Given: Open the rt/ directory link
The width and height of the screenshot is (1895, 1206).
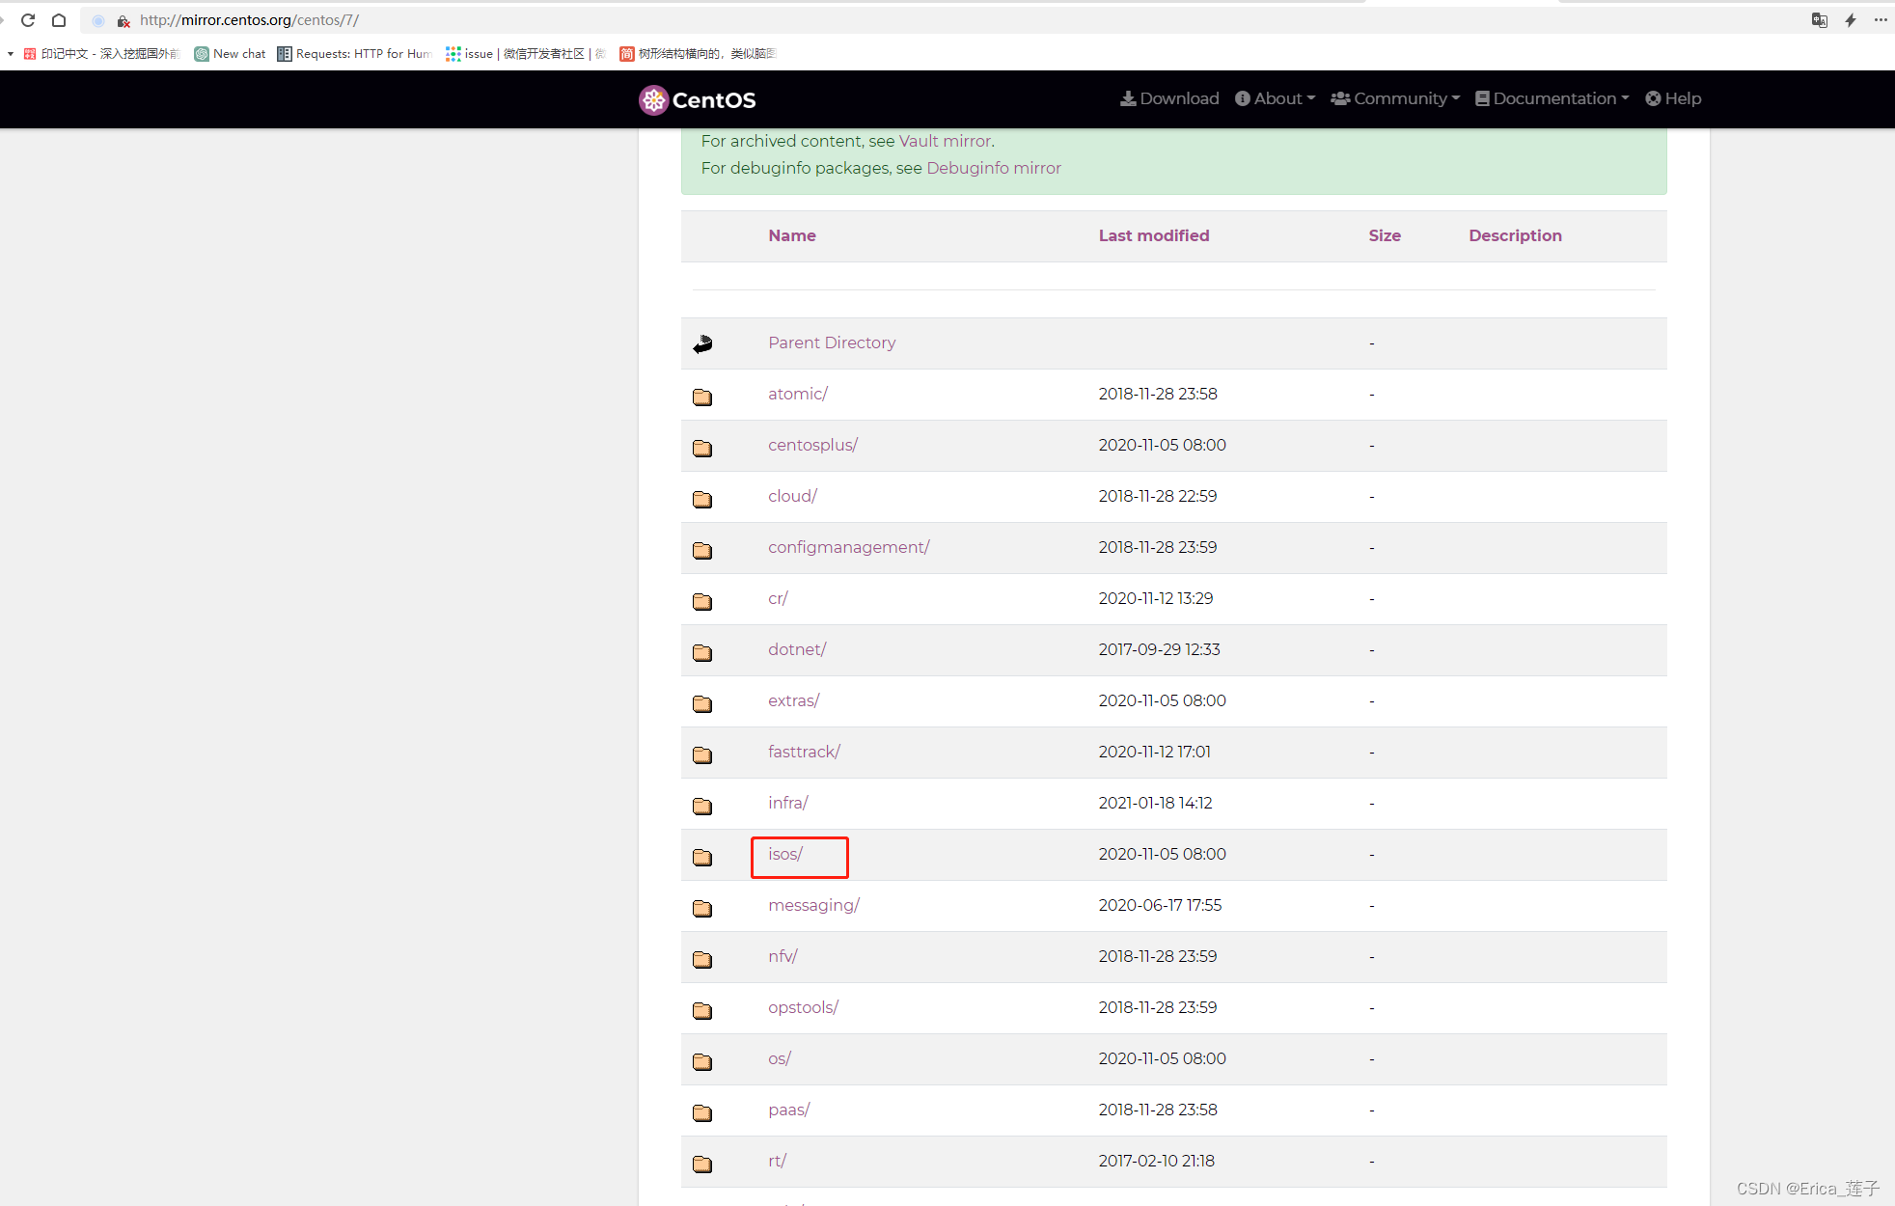Looking at the screenshot, I should click(x=778, y=1161).
